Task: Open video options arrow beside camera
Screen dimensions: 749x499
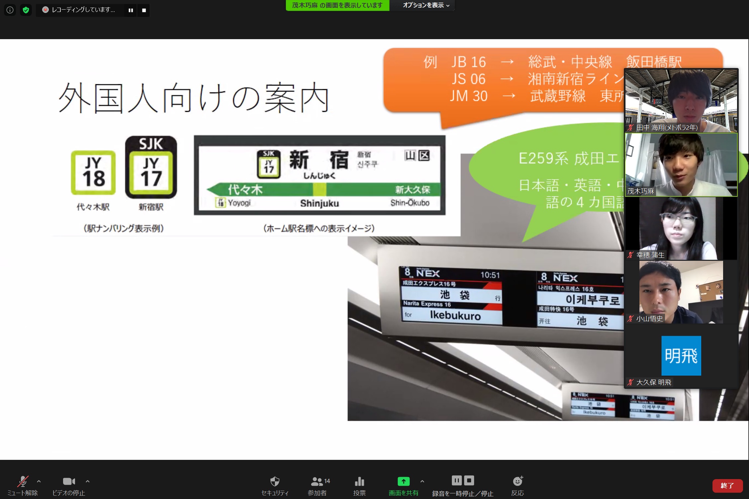Action: tap(88, 481)
